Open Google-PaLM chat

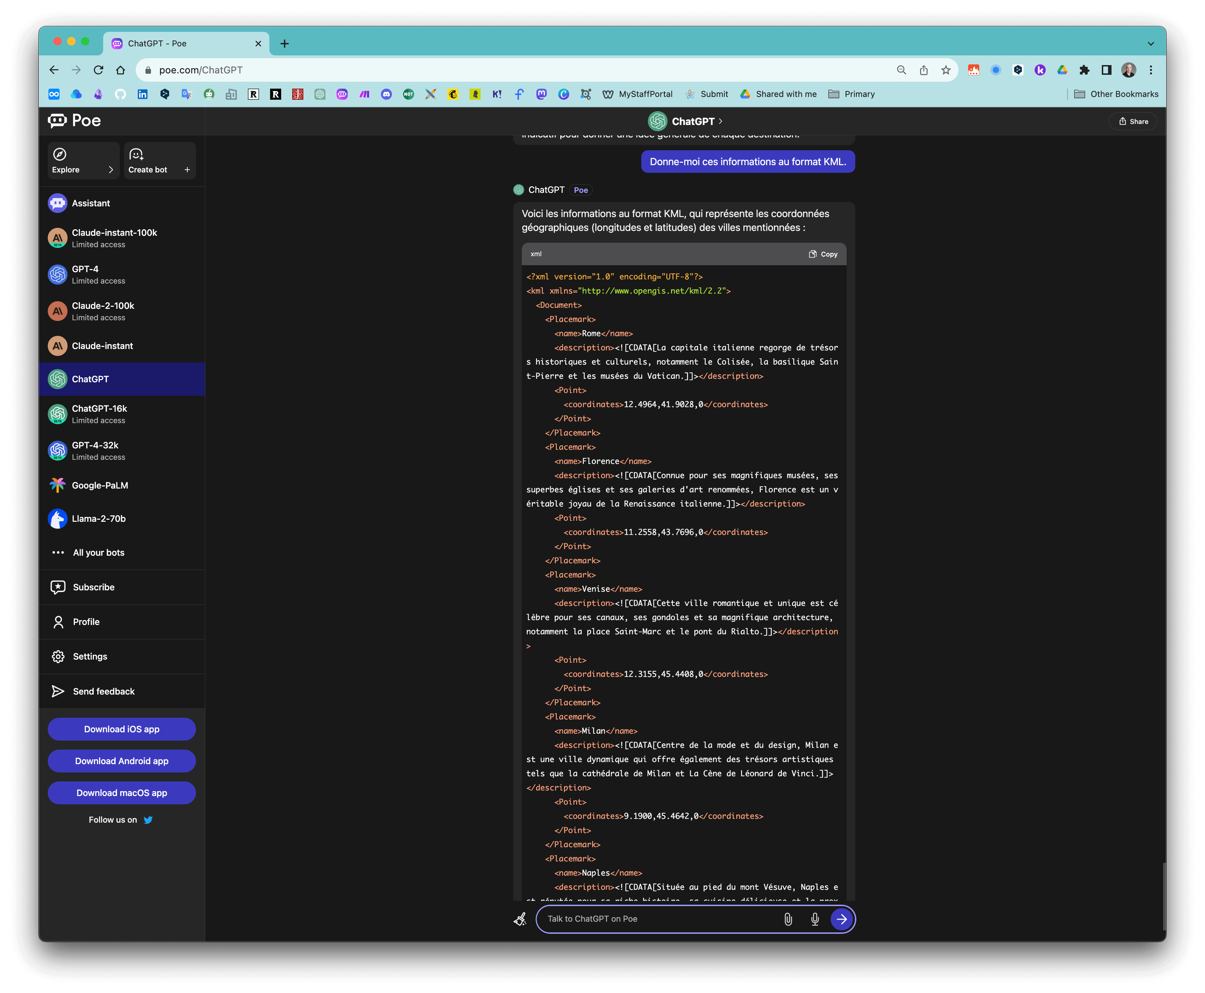[x=122, y=485]
